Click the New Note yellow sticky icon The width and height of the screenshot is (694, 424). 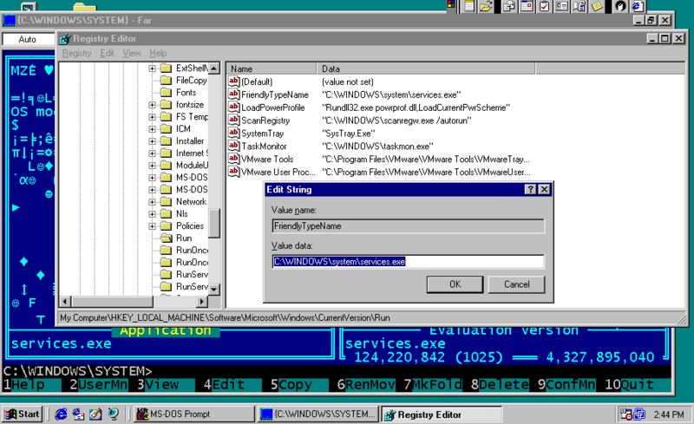point(597,6)
